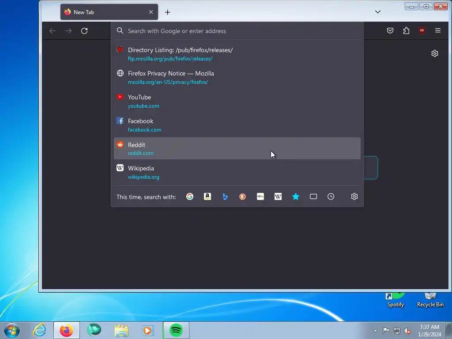
Task: Open the YouTube suggestion
Action: pos(237,101)
